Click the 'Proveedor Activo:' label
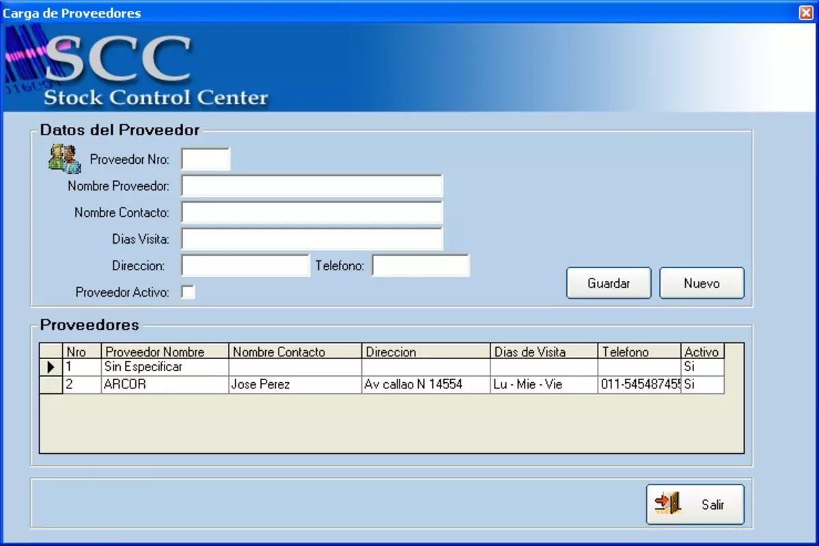This screenshot has width=819, height=546. 122,292
